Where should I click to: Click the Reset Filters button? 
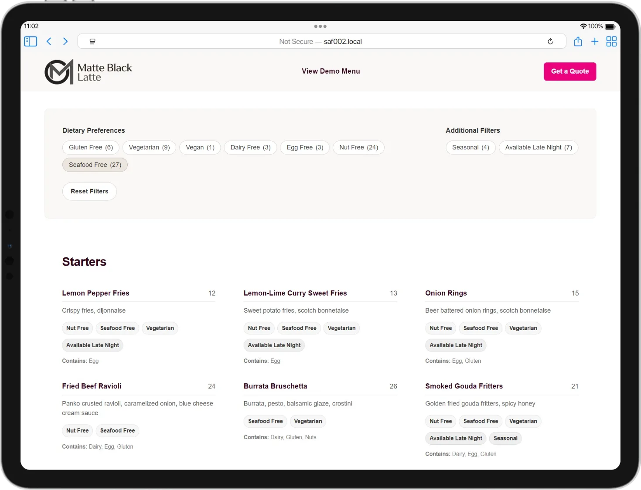89,192
